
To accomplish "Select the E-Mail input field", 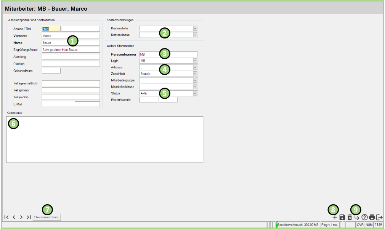I will [71, 104].
